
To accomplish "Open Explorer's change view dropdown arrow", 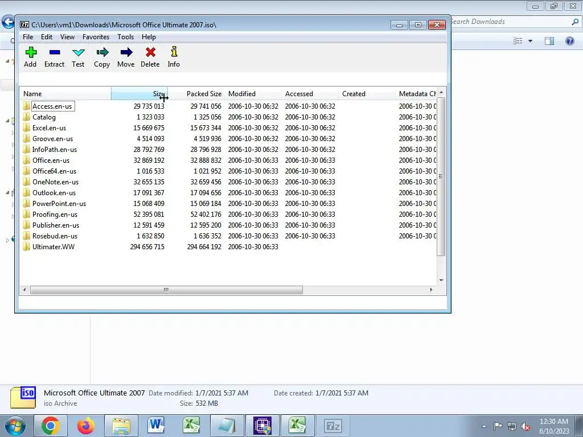I will tap(531, 41).
